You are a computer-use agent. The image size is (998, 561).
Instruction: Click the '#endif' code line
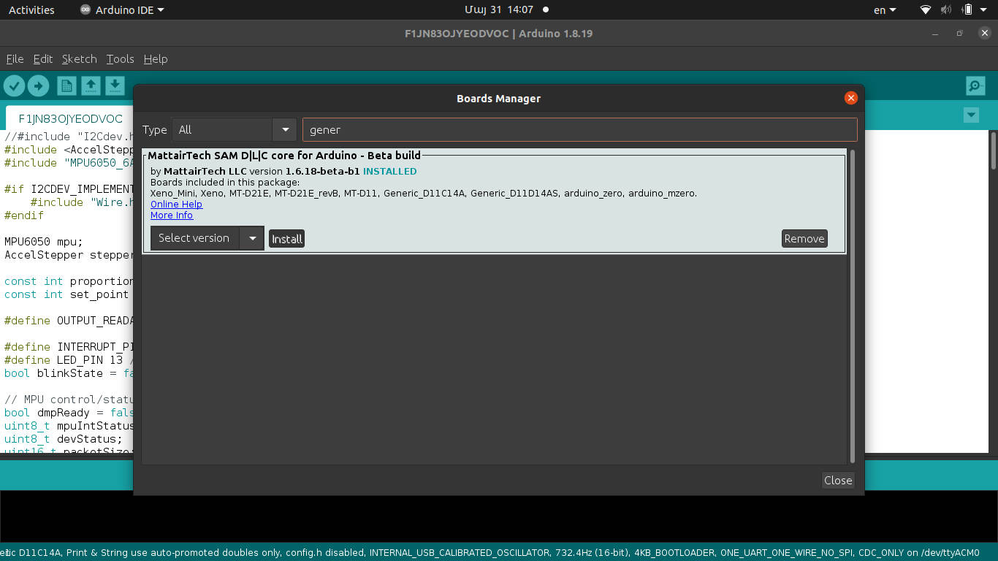coord(24,215)
